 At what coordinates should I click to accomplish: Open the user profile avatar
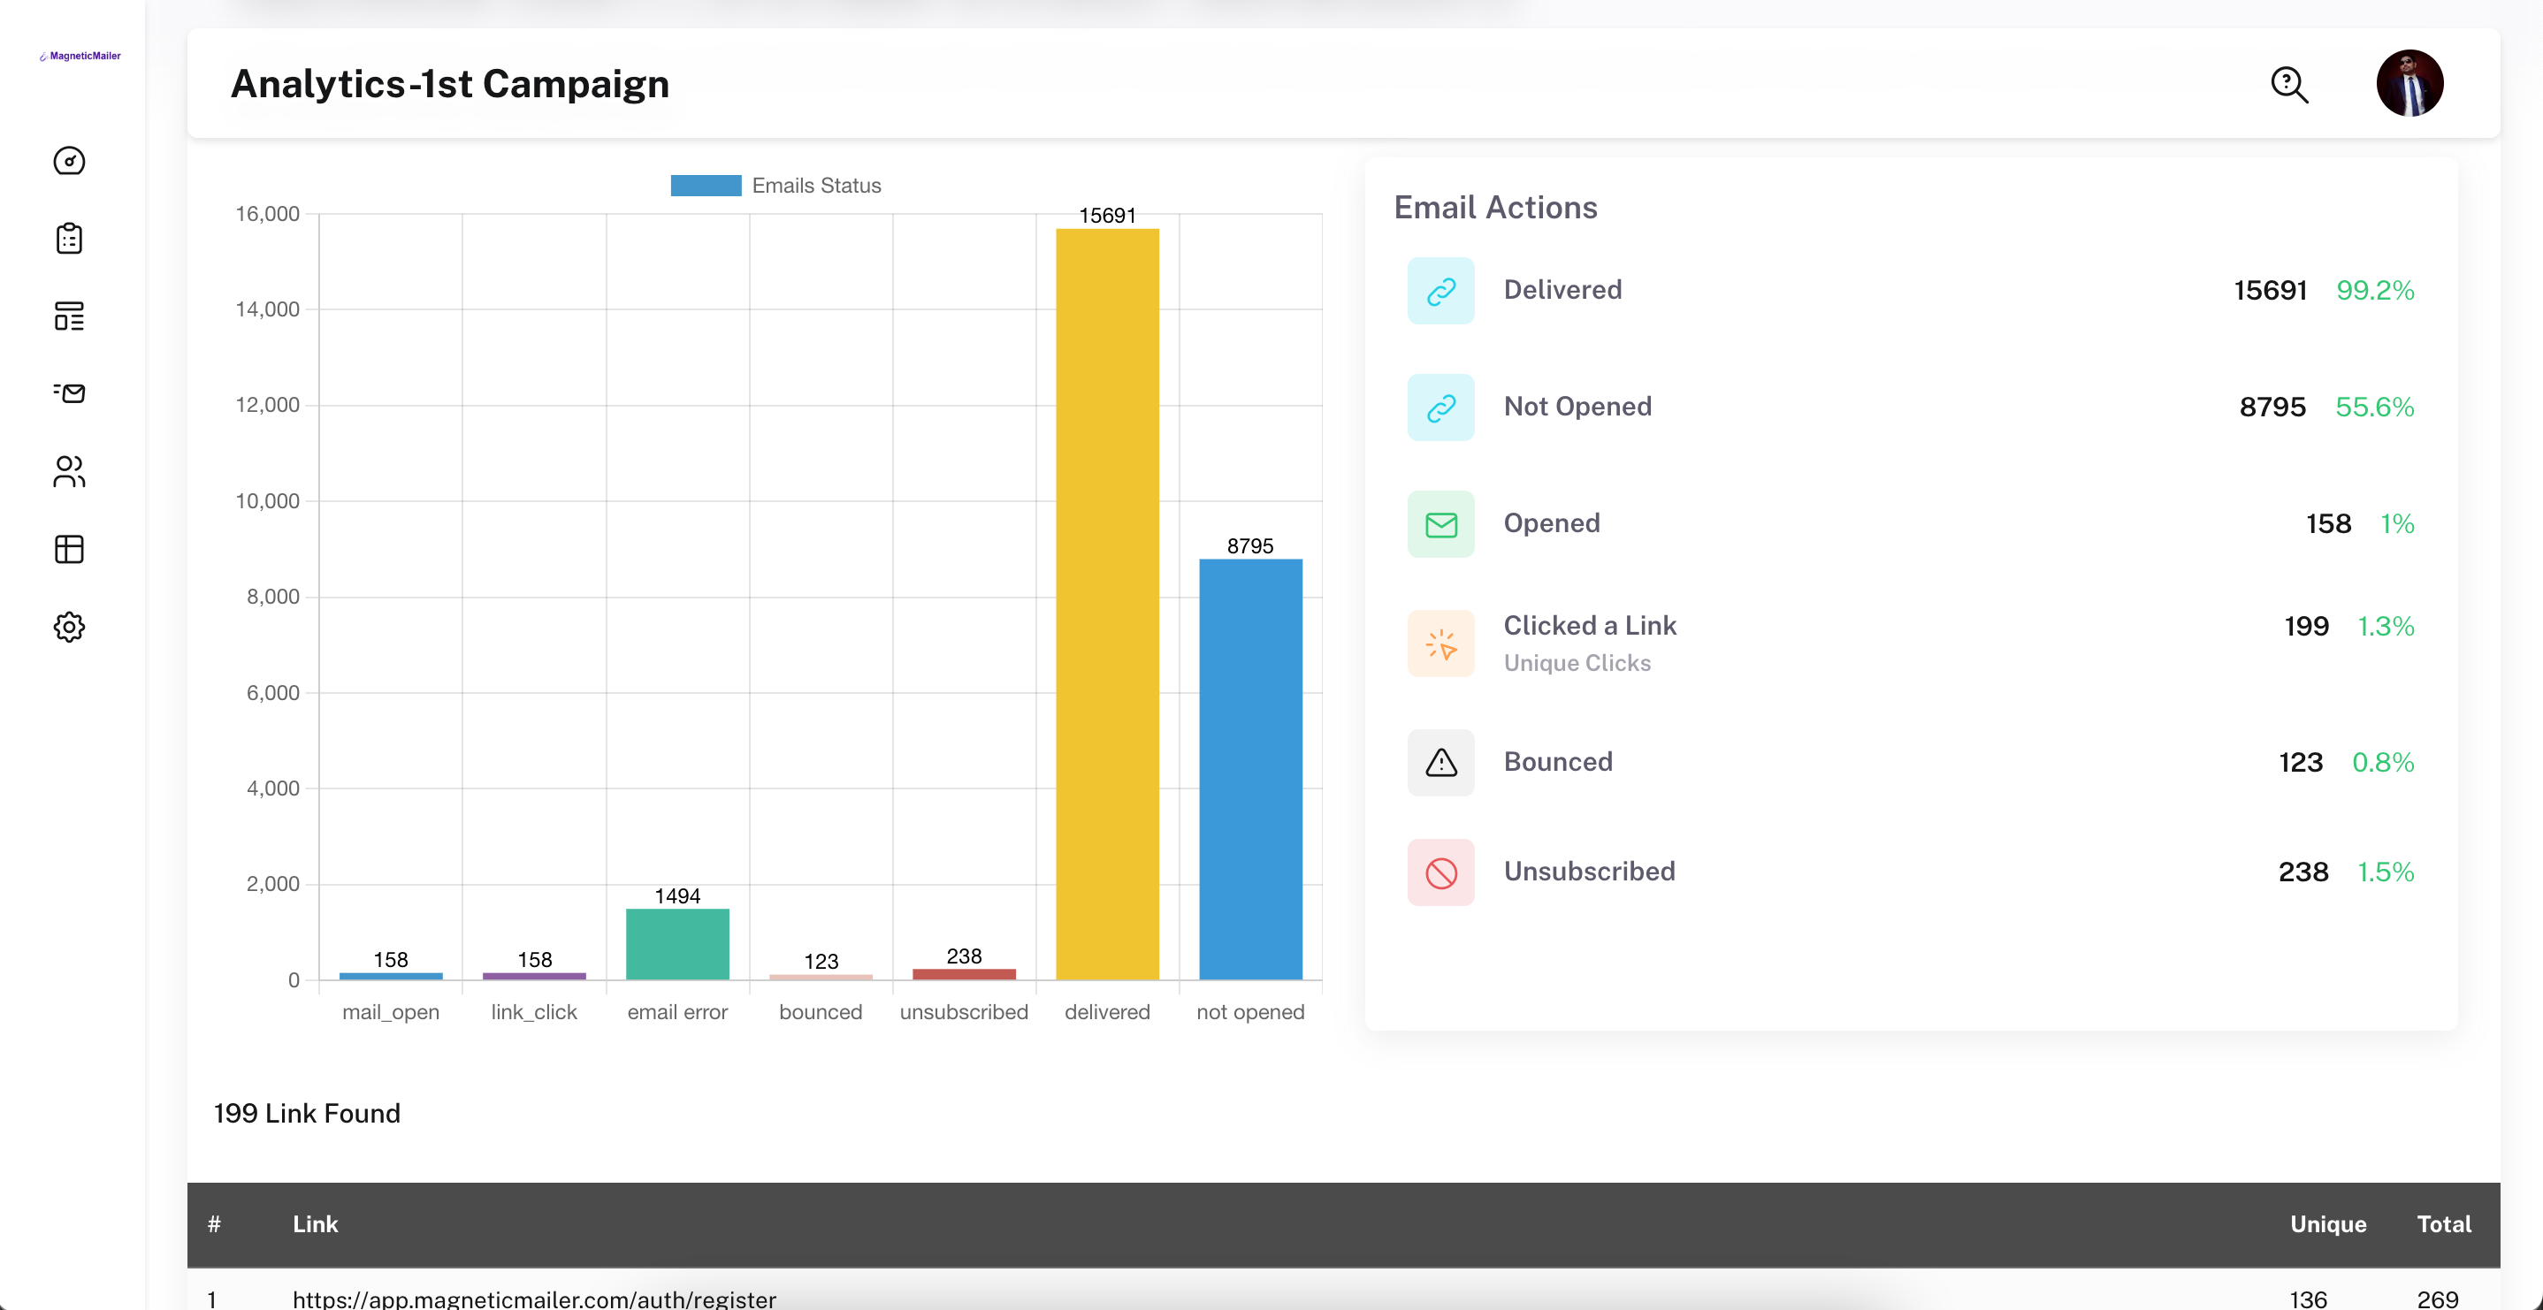[x=2409, y=83]
